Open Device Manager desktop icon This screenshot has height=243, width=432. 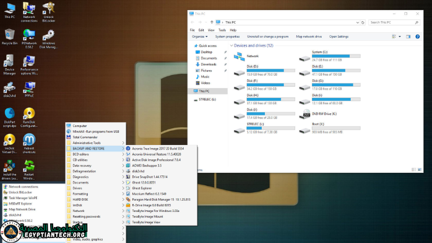click(10, 65)
